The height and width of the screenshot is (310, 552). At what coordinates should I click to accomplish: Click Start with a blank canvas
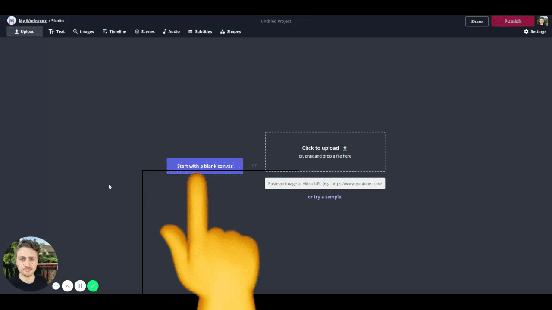click(x=205, y=166)
